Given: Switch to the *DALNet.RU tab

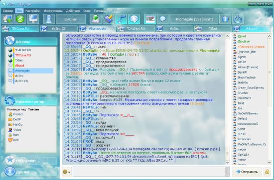Looking at the screenshot, I should pos(136,29).
